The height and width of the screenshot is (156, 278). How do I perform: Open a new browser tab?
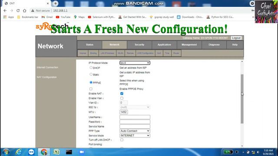pyautogui.click(x=55, y=3)
